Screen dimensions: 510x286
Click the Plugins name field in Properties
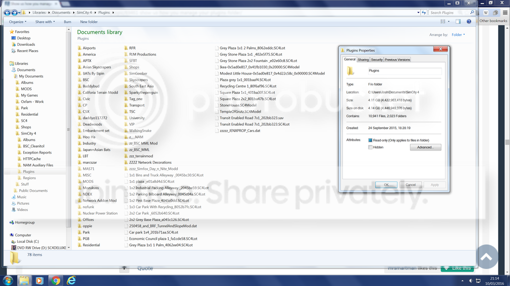coord(404,71)
